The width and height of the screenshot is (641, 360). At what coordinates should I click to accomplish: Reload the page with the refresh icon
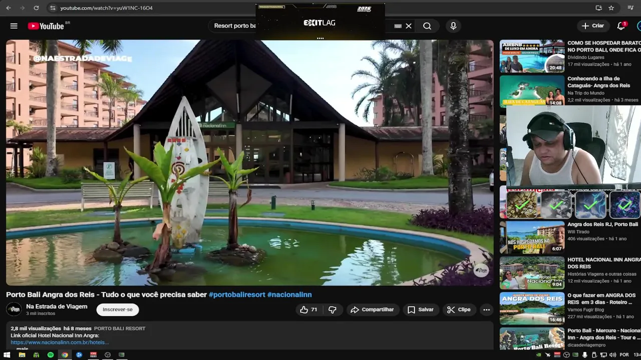36,8
